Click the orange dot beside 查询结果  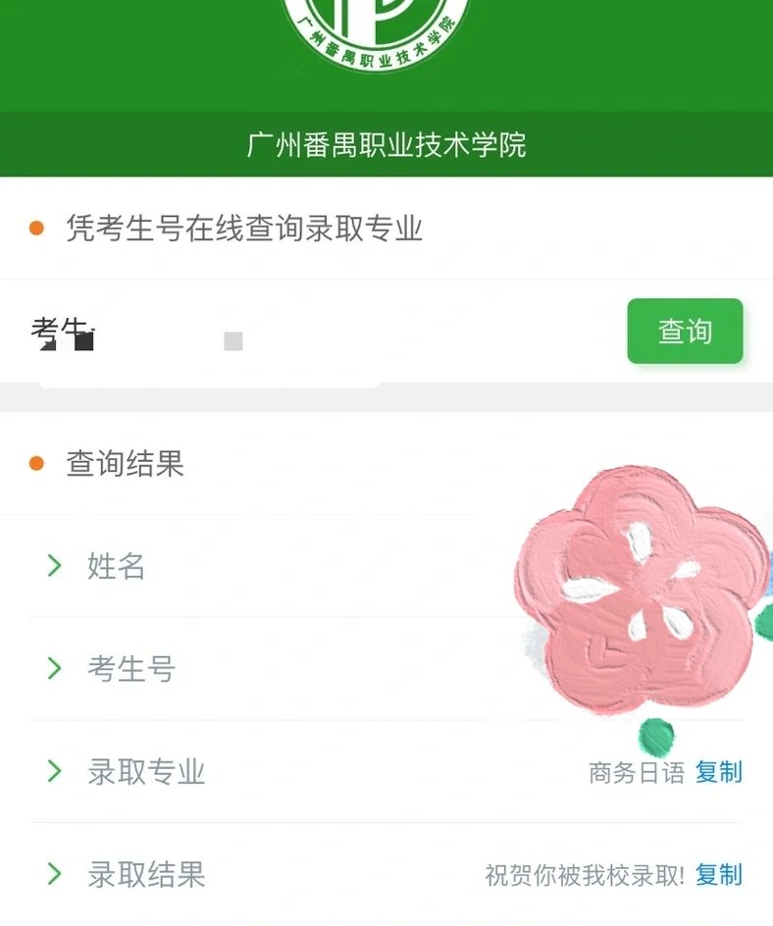(x=36, y=463)
